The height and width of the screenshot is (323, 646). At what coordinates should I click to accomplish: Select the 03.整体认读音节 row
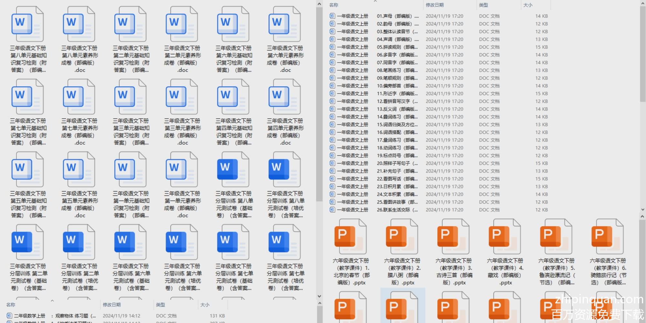pos(439,31)
